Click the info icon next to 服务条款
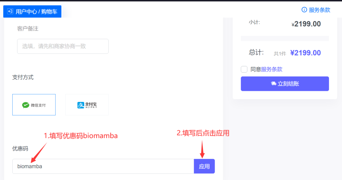This screenshot has width=342, height=180. [304, 10]
